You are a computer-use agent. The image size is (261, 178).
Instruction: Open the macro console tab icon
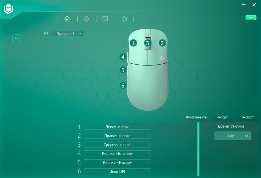coord(105,19)
